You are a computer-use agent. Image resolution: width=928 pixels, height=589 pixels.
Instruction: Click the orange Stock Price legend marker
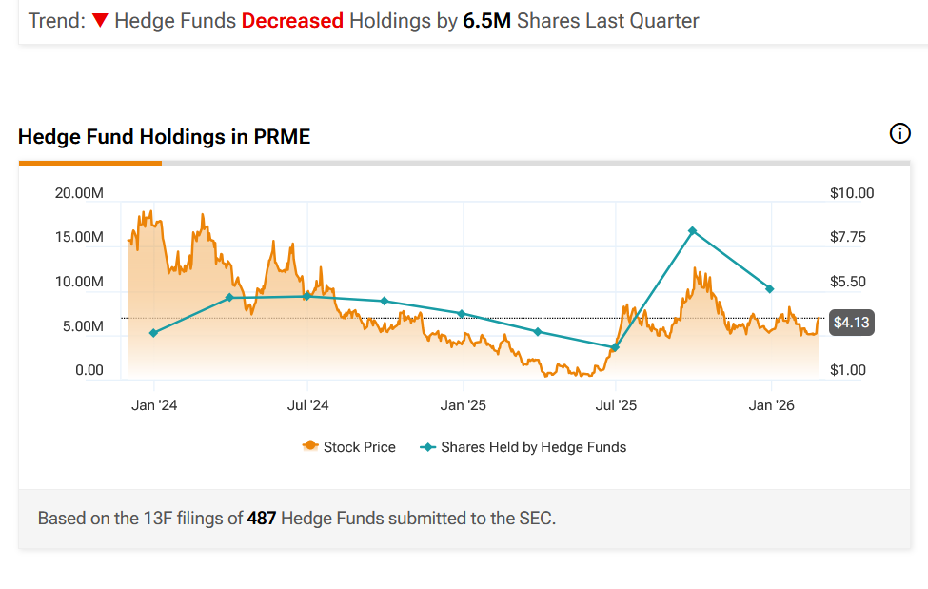click(310, 447)
